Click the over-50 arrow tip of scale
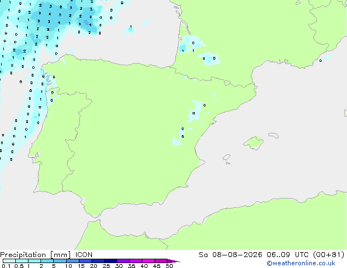 point(173,261)
